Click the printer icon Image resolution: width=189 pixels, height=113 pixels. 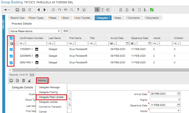[x=65, y=10]
